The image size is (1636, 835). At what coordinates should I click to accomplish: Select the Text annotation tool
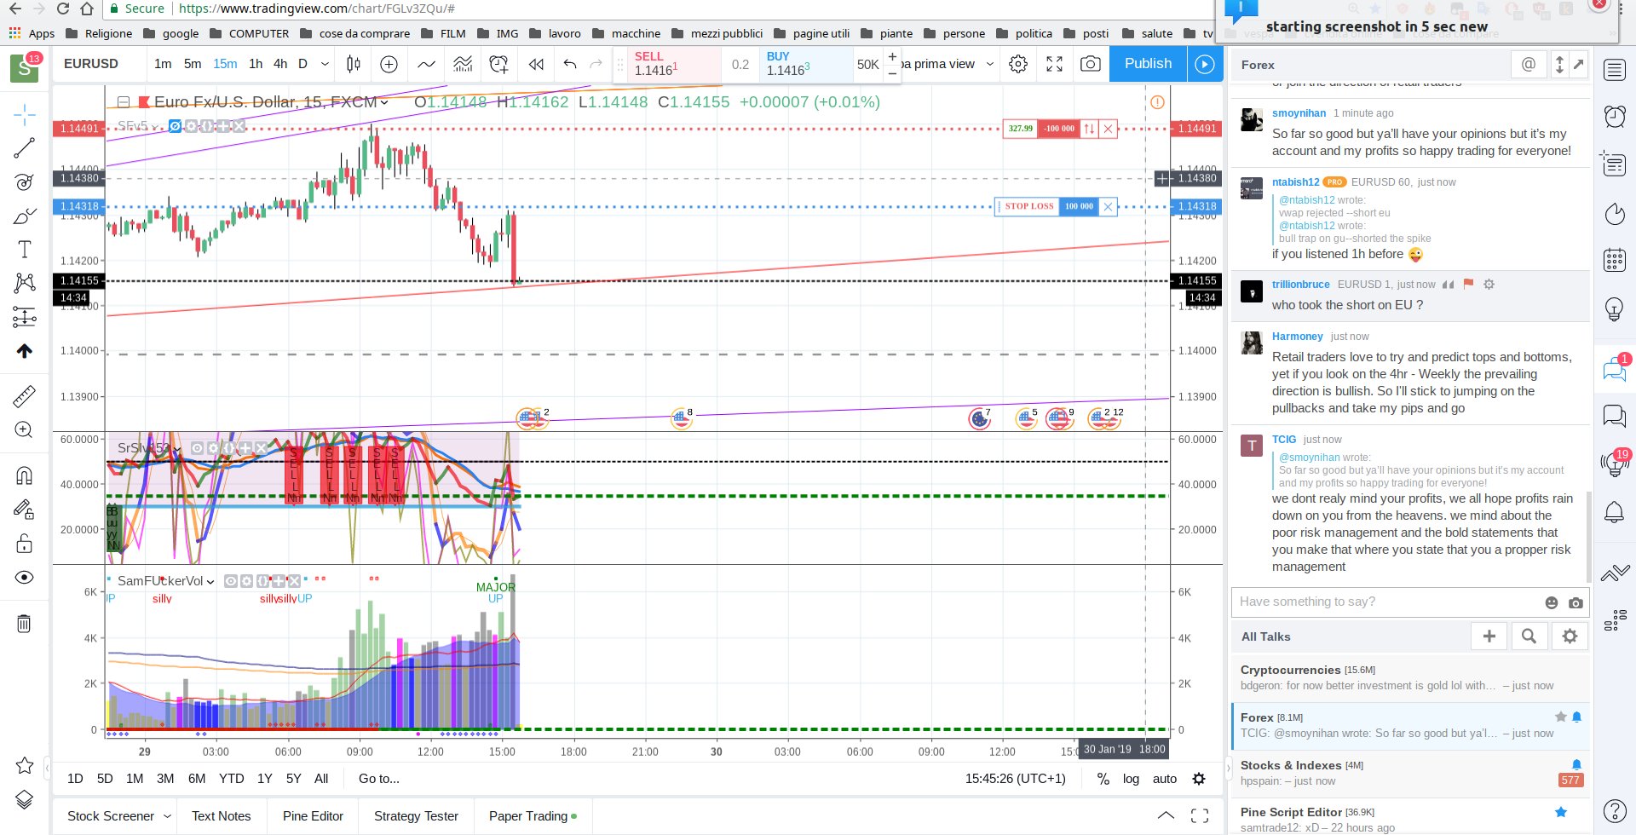[25, 249]
